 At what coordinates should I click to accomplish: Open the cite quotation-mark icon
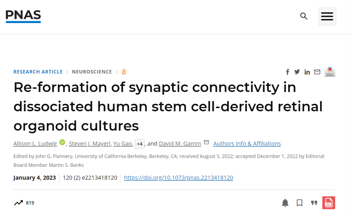click(314, 203)
